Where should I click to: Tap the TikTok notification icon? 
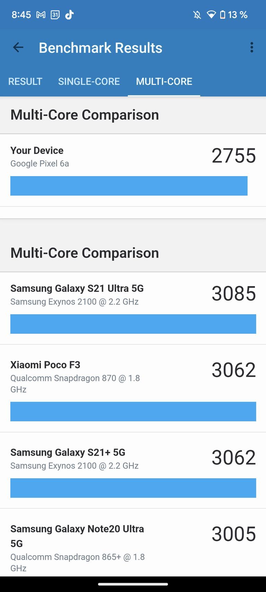point(69,15)
